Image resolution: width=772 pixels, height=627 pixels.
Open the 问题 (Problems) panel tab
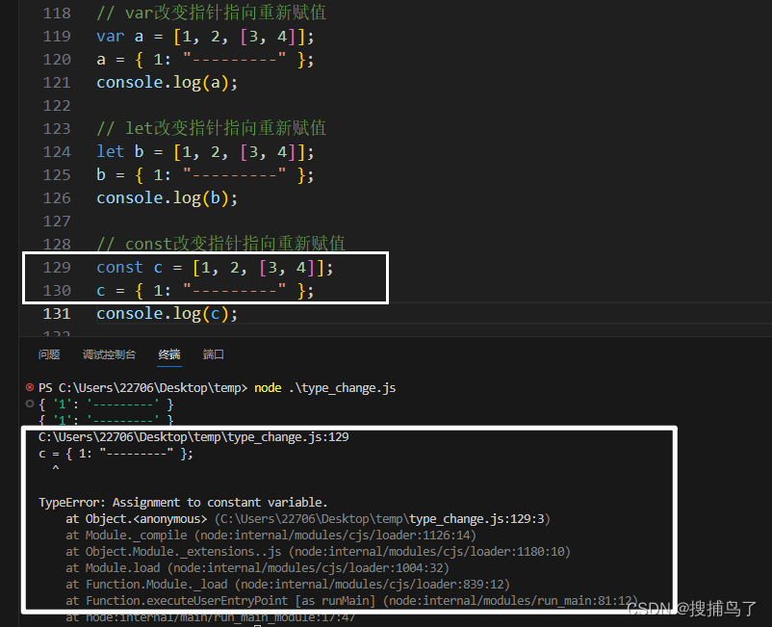click(x=49, y=354)
